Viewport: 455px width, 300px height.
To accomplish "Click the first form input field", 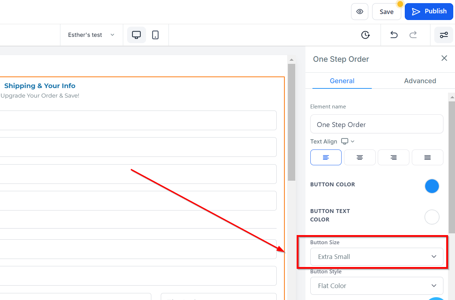I will tap(138, 120).
